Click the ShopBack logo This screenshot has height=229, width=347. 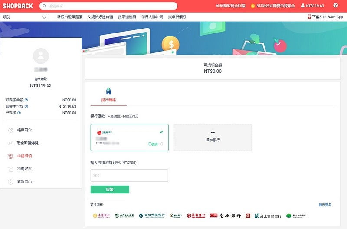coord(18,6)
